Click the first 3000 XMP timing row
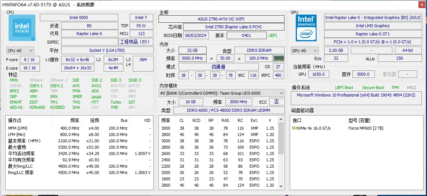 coord(219,128)
